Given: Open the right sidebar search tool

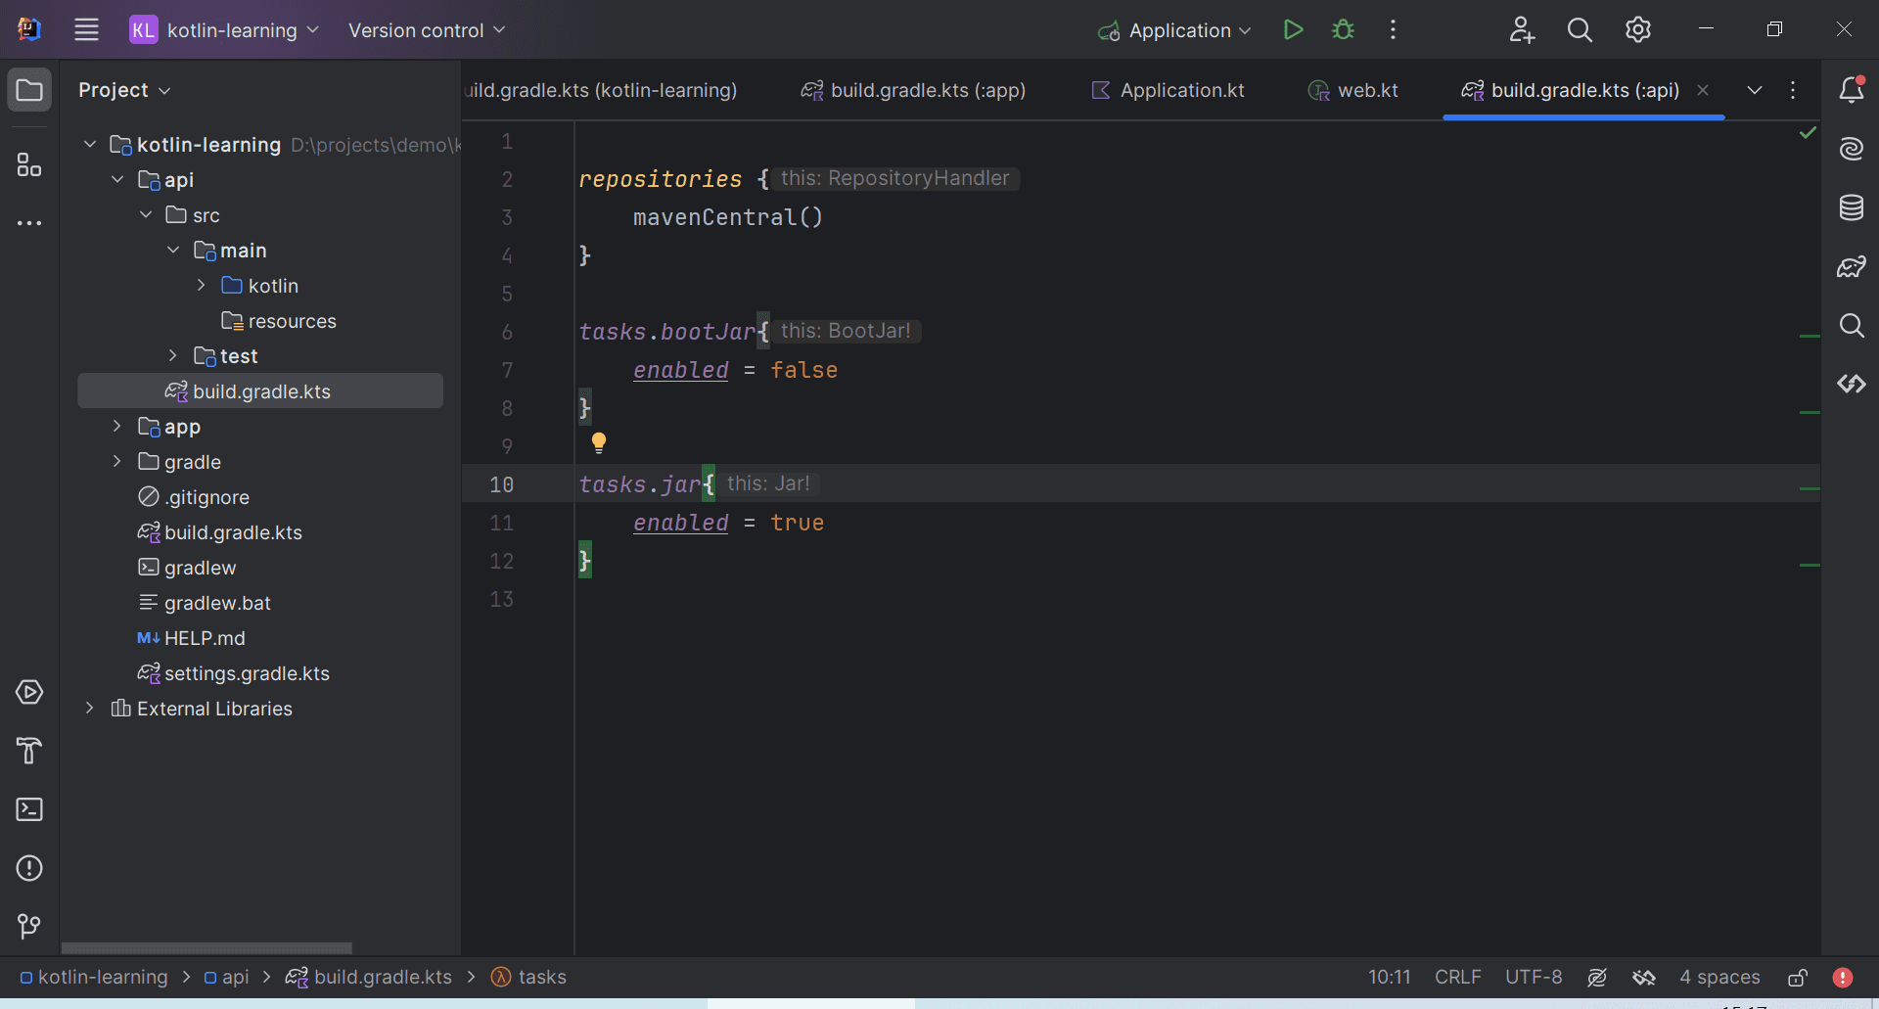Looking at the screenshot, I should [1851, 325].
